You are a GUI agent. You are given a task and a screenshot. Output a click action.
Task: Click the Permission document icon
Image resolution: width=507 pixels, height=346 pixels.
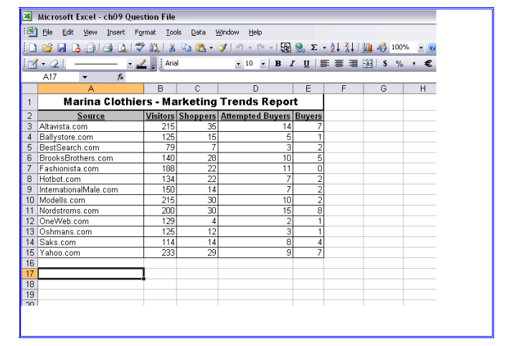click(x=76, y=48)
